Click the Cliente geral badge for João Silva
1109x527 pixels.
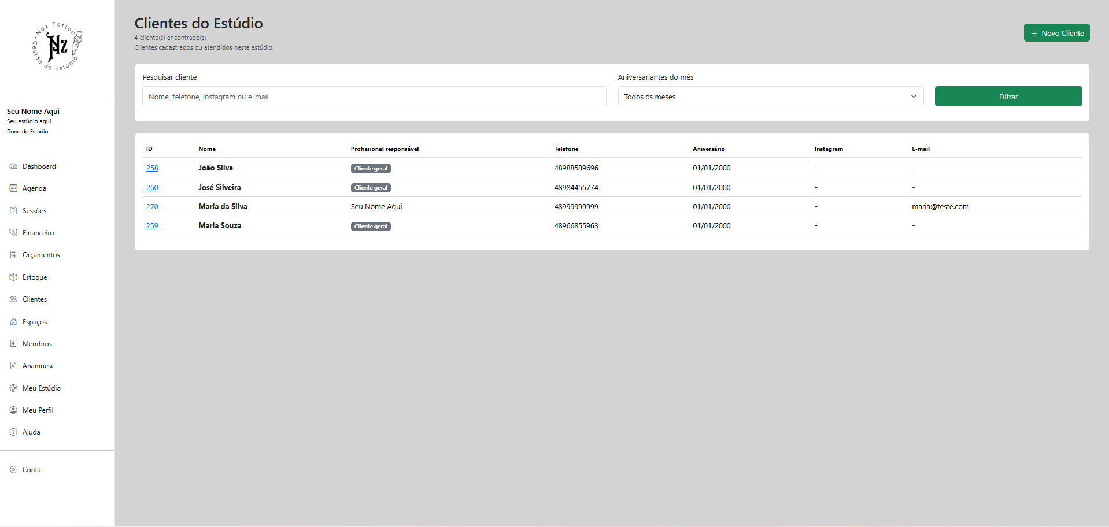click(x=371, y=169)
